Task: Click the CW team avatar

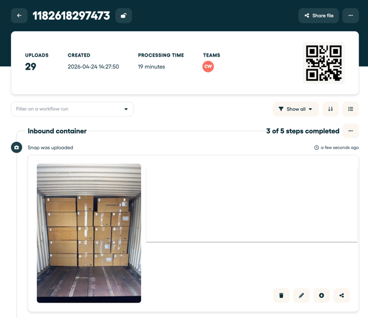Action: 208,66
